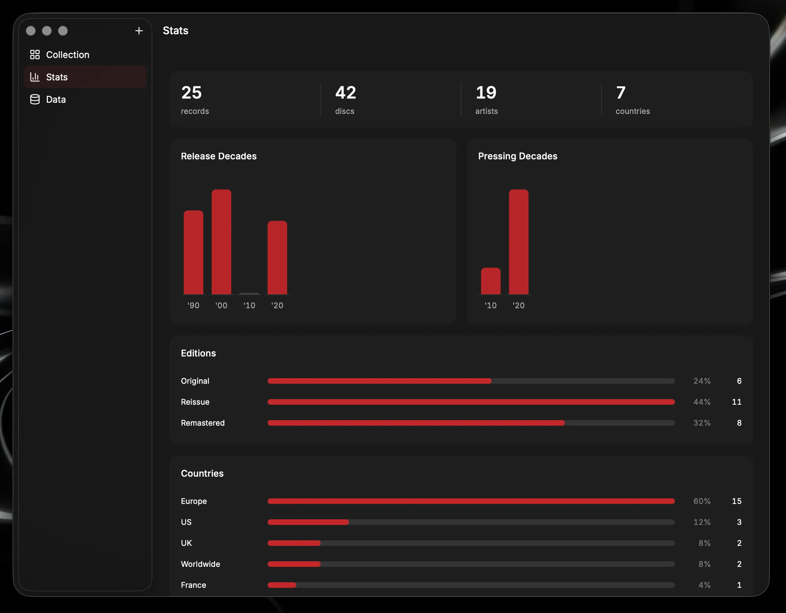786x613 pixels.
Task: Click the France country progress bar
Action: 471,585
